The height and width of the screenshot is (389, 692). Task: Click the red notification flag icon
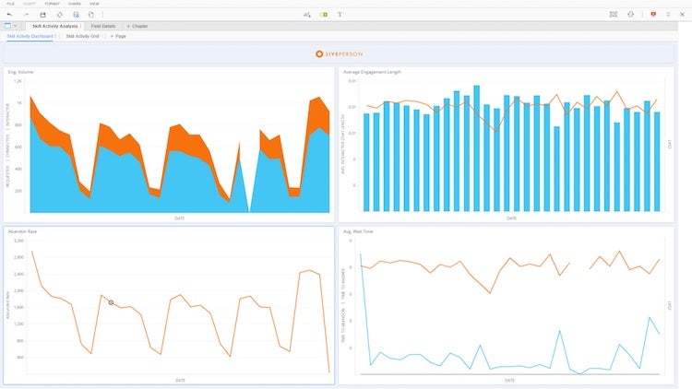(653, 14)
